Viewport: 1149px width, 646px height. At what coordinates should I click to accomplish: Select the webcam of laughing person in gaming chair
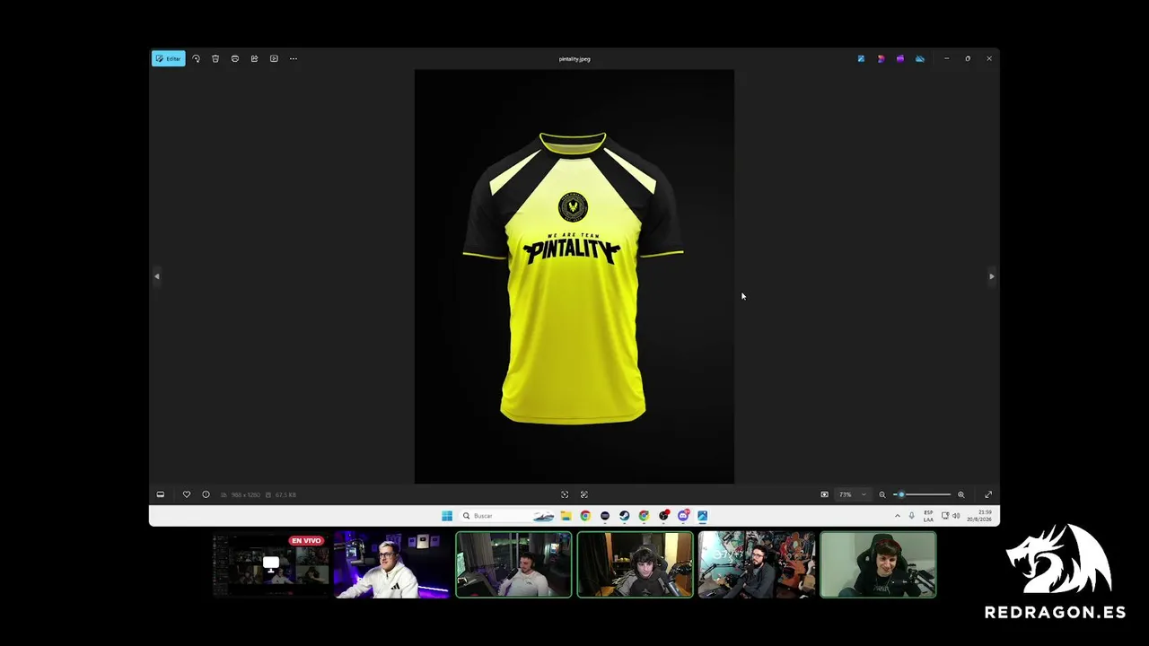pos(878,564)
